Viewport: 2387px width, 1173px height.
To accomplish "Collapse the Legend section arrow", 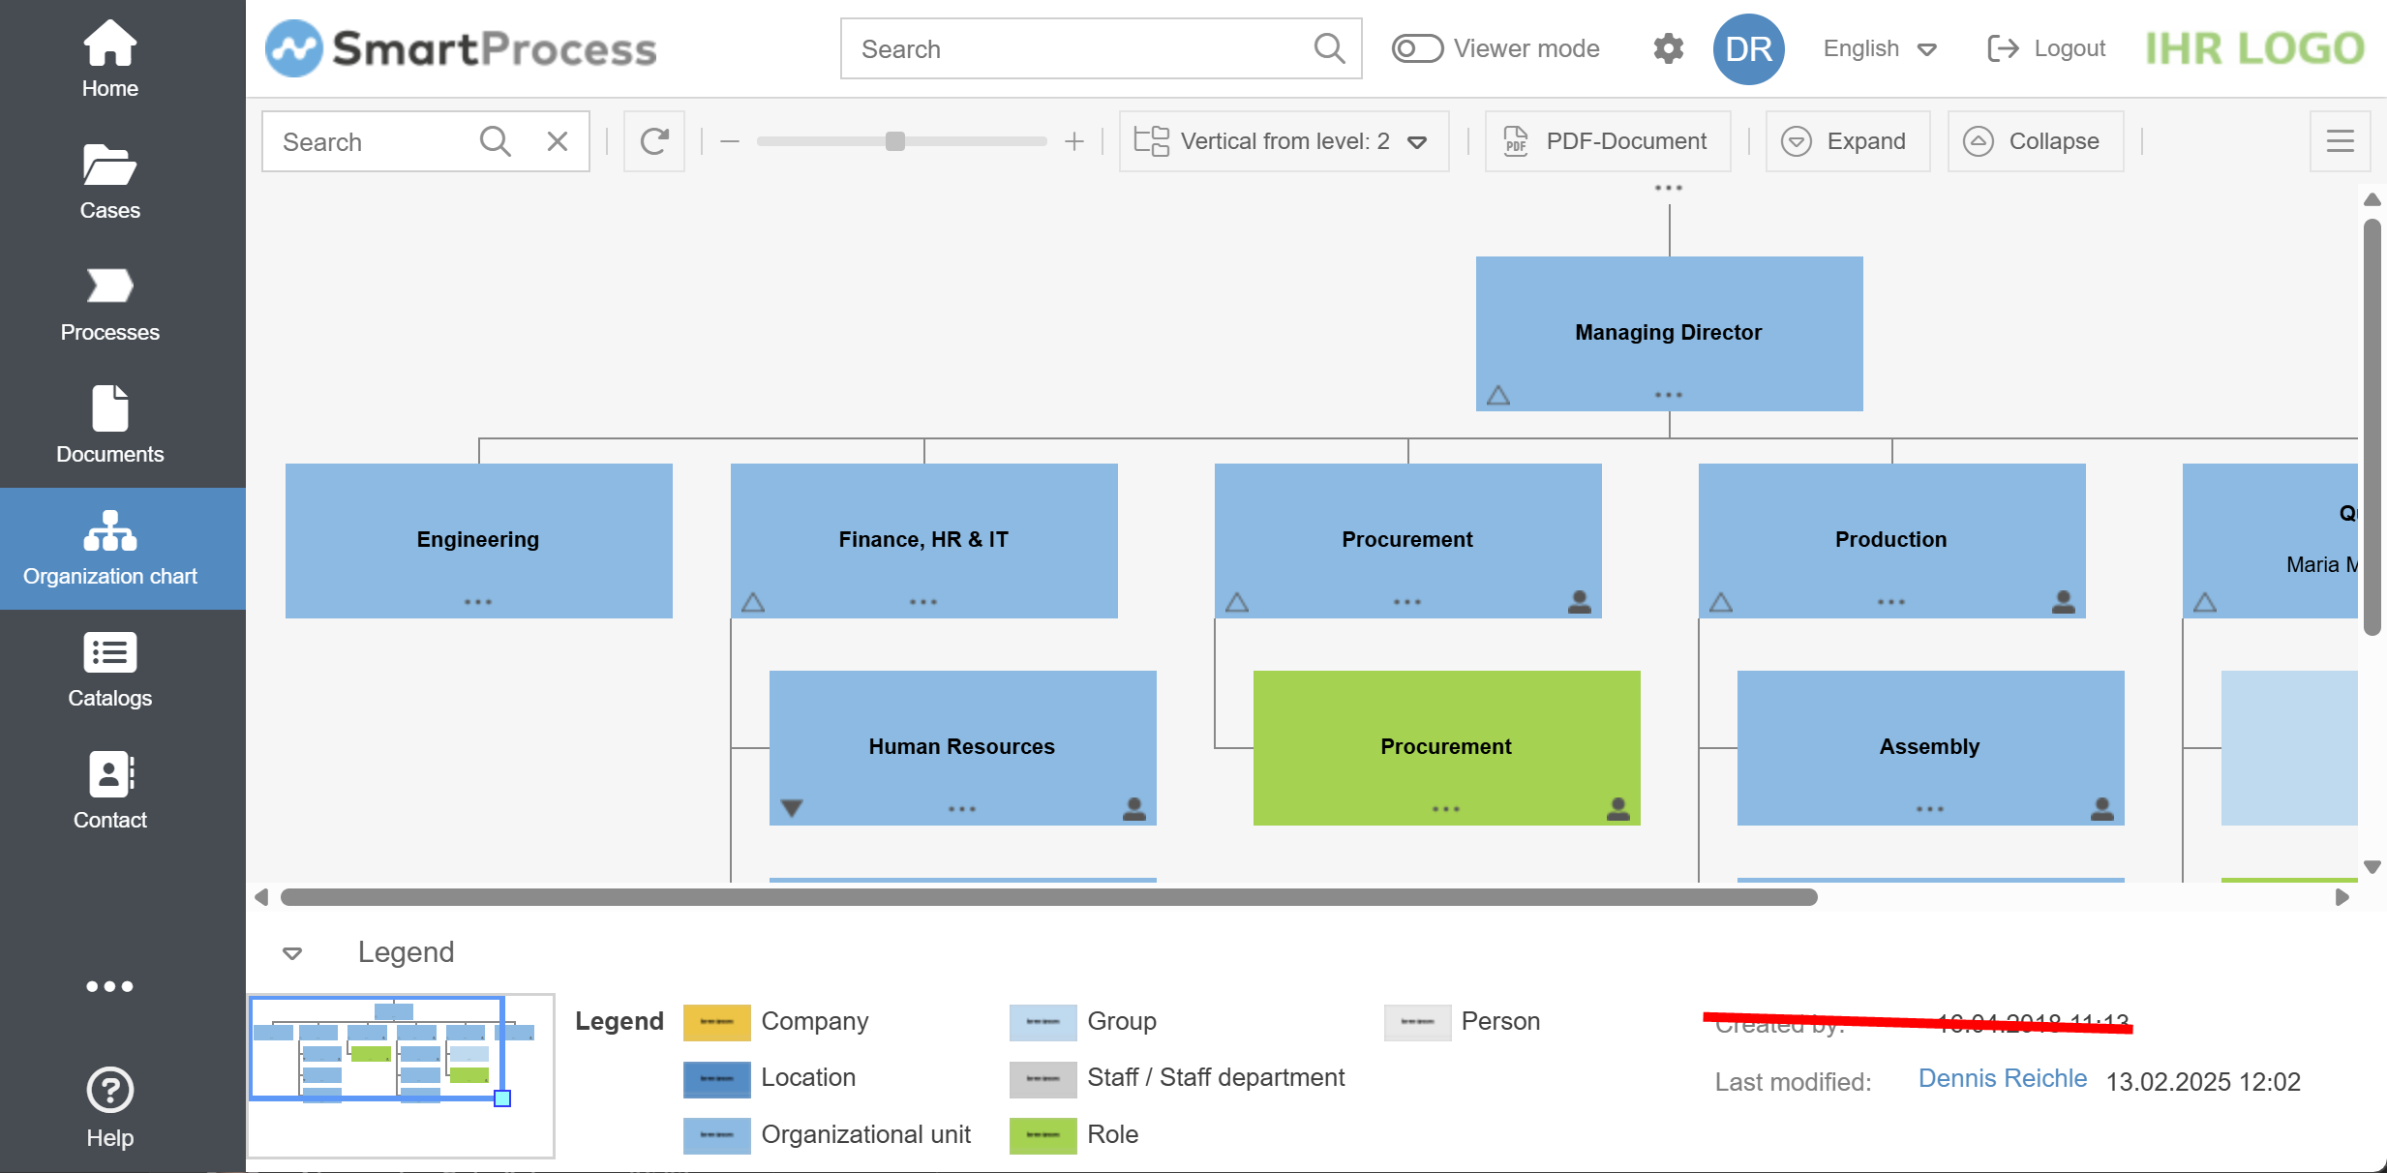I will coord(292,953).
